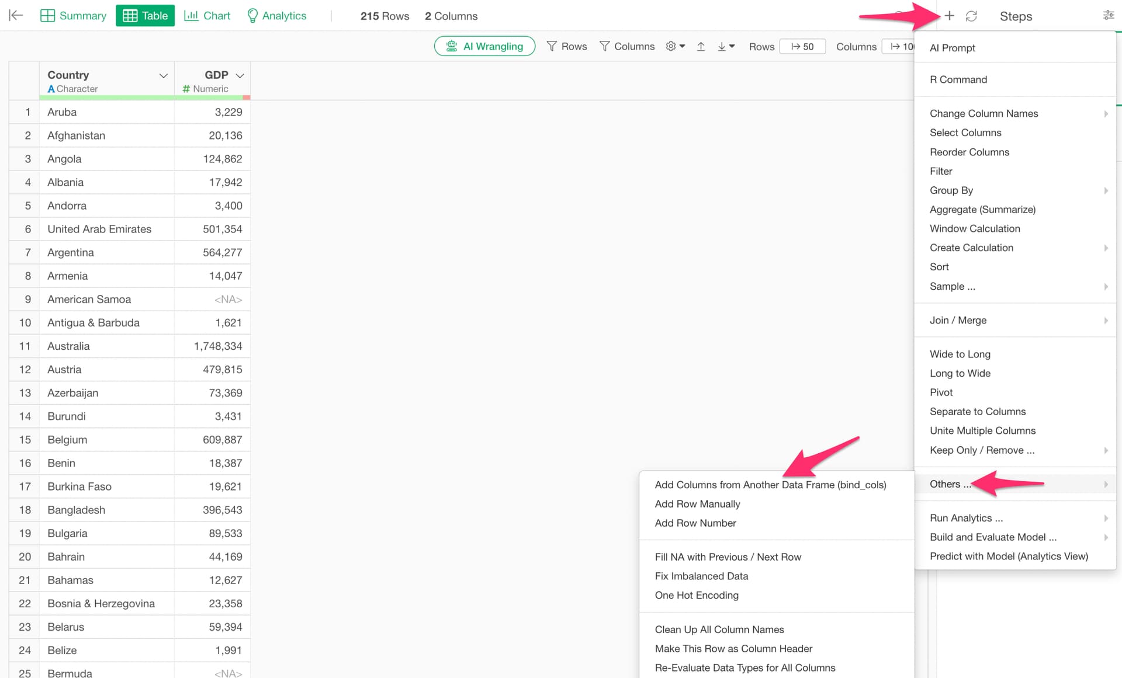
Task: Open the Country column header dropdown
Action: coord(163,75)
